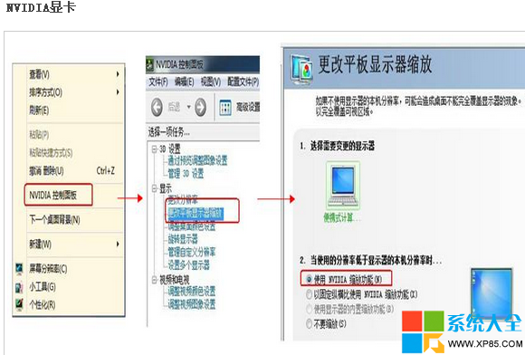This screenshot has width=525, height=355.
Task: Open 调整视频颜色设置 tree item
Action: pyautogui.click(x=192, y=292)
